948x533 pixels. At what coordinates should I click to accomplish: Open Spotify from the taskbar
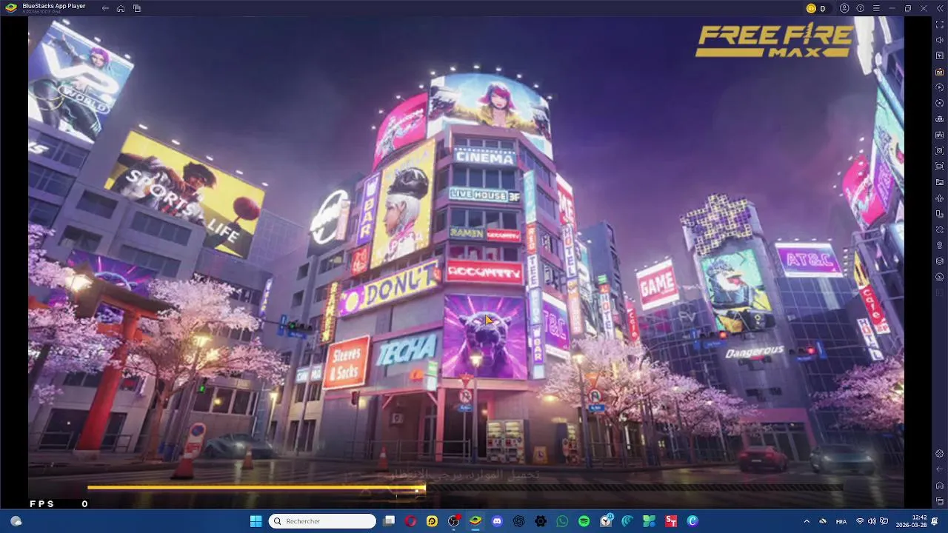[x=584, y=521]
